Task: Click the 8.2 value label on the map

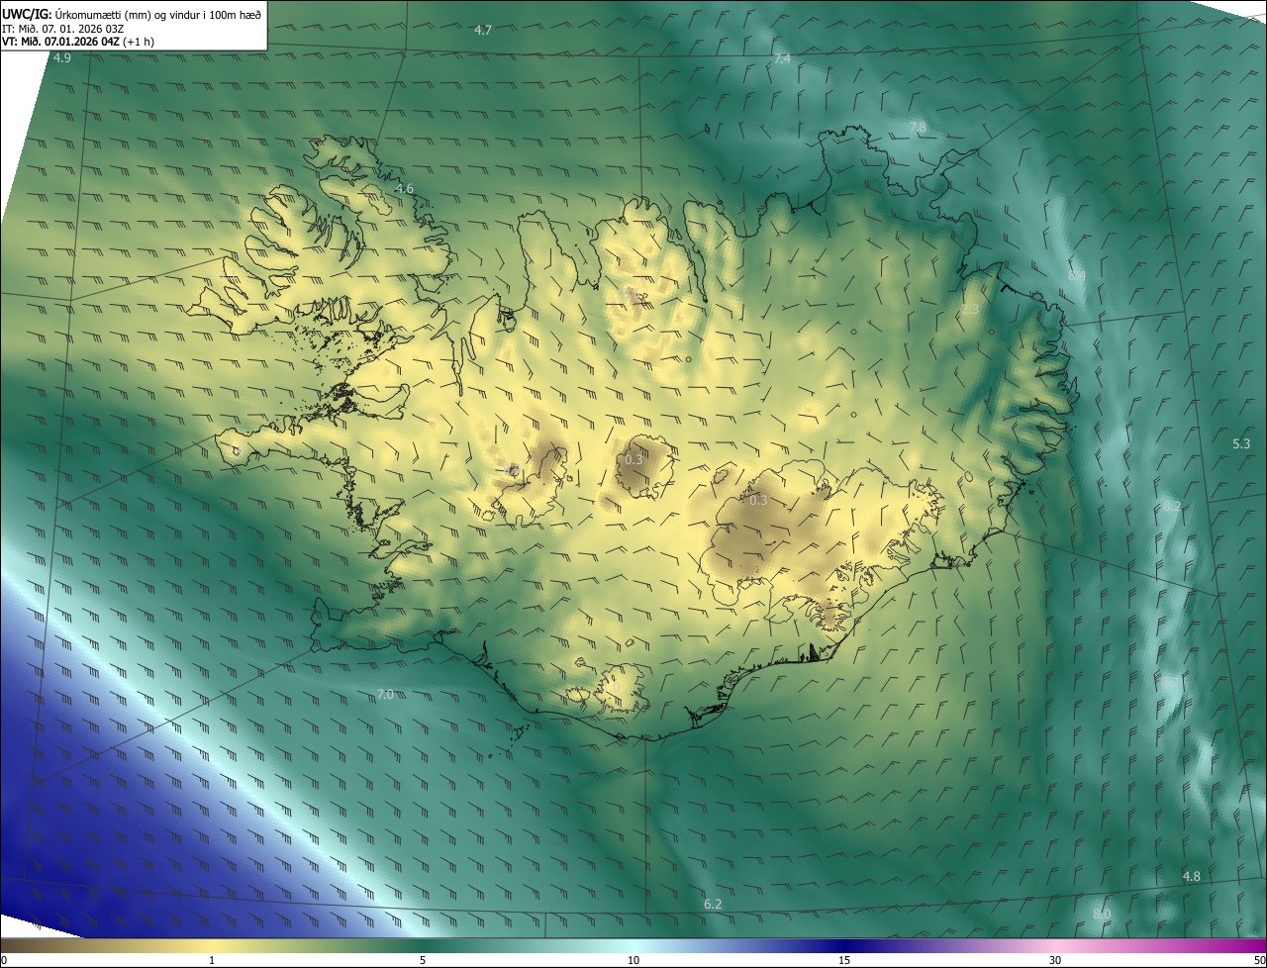Action: [x=1172, y=507]
